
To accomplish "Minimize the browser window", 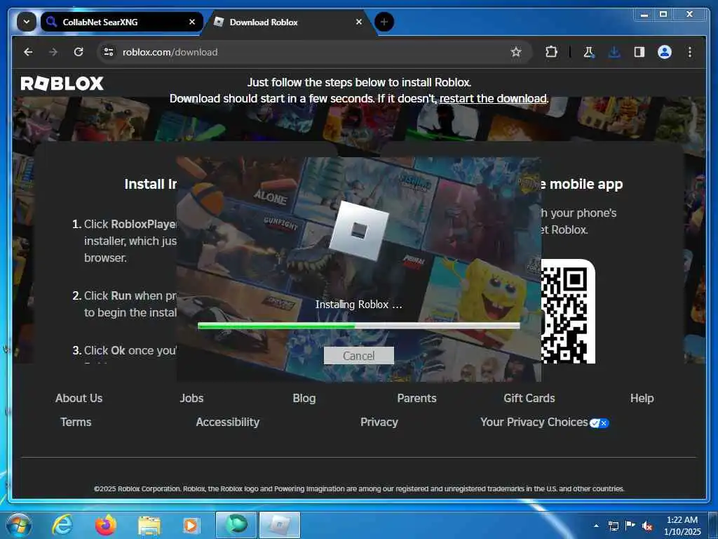I will pos(644,15).
